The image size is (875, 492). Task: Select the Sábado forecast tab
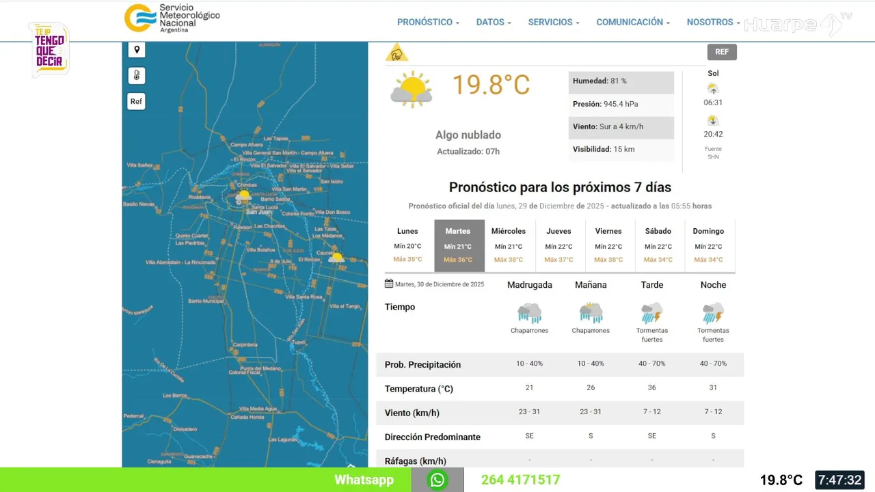click(x=658, y=245)
